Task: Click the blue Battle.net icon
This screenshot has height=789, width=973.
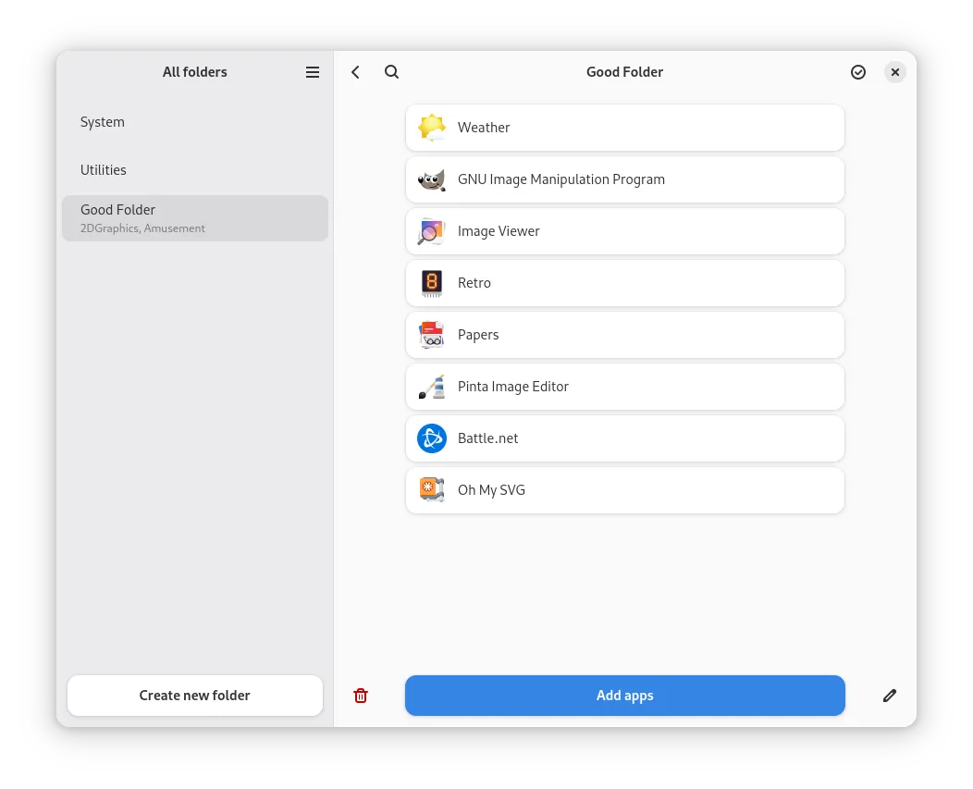Action: click(432, 438)
